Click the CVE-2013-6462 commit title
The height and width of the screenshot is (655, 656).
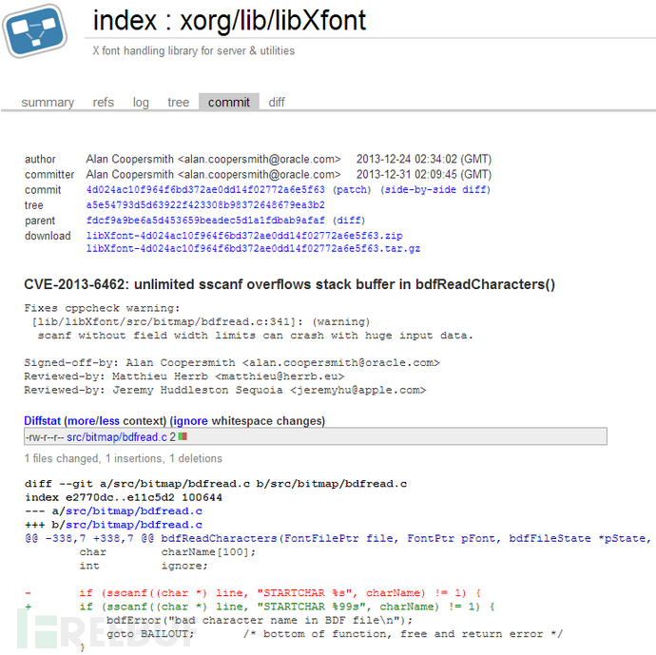[290, 284]
